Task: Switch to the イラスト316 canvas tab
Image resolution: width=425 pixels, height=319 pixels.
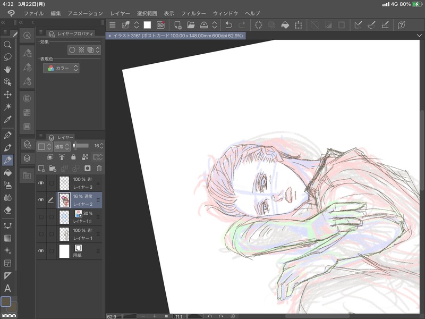Action: pyautogui.click(x=175, y=36)
